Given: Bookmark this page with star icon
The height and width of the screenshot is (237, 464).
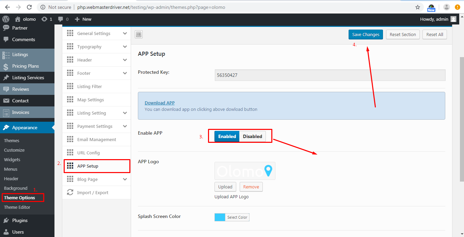Looking at the screenshot, I should [x=418, y=7].
